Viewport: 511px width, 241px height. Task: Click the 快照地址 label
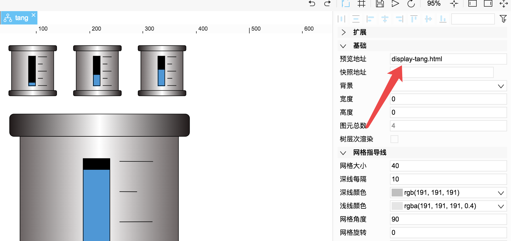(x=353, y=72)
